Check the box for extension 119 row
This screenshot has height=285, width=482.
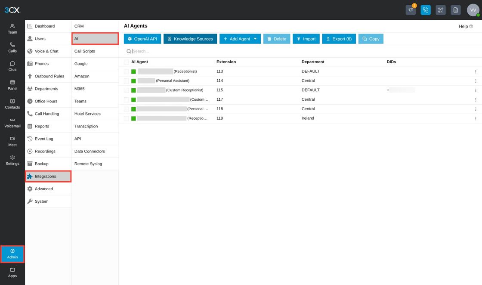[x=127, y=118]
